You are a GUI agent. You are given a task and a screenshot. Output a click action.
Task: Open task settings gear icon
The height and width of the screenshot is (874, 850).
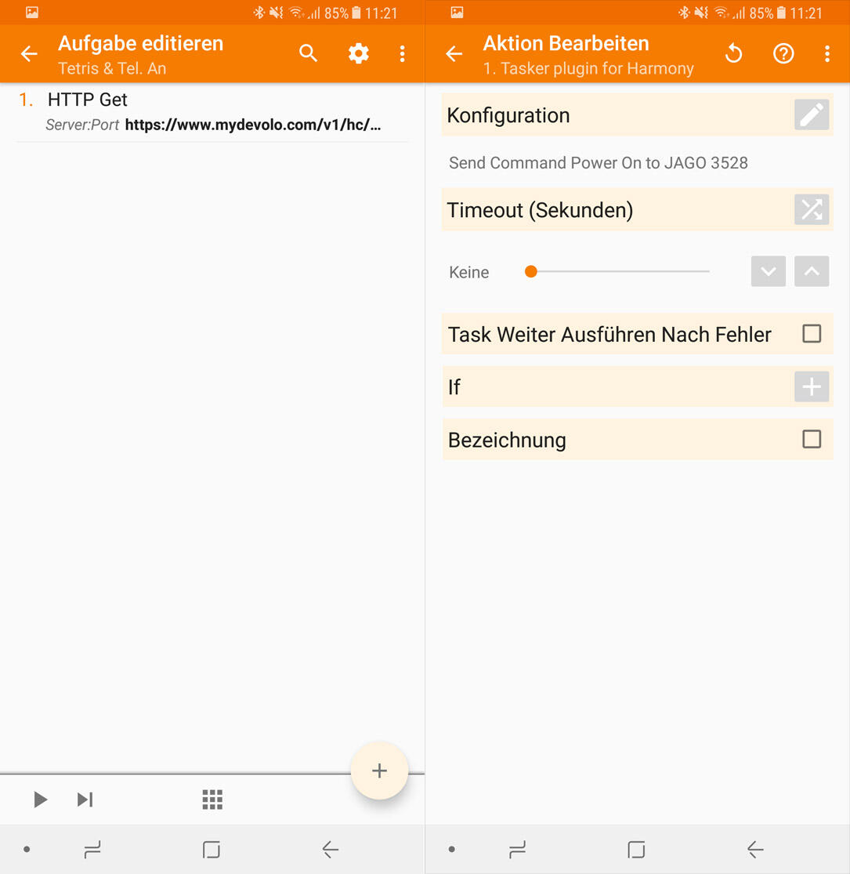pyautogui.click(x=359, y=53)
